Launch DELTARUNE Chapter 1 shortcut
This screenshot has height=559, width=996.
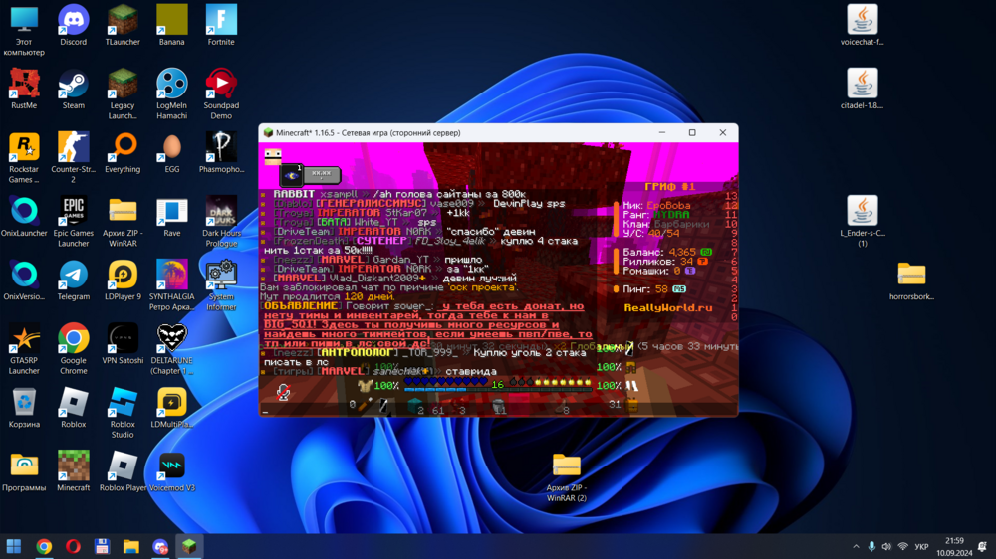click(x=172, y=349)
